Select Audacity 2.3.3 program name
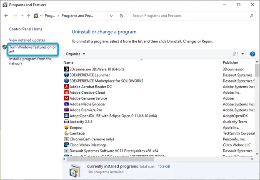The height and width of the screenshot is (180, 260). [81, 122]
